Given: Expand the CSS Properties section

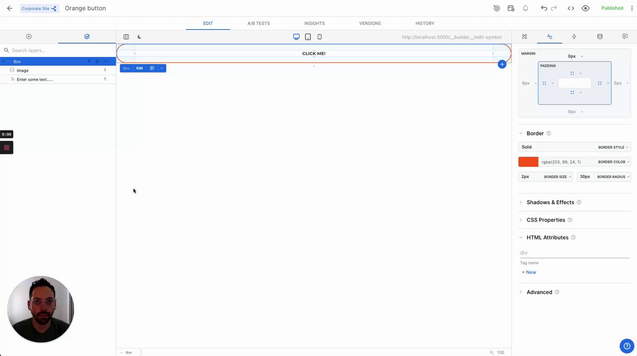Looking at the screenshot, I should [x=521, y=220].
